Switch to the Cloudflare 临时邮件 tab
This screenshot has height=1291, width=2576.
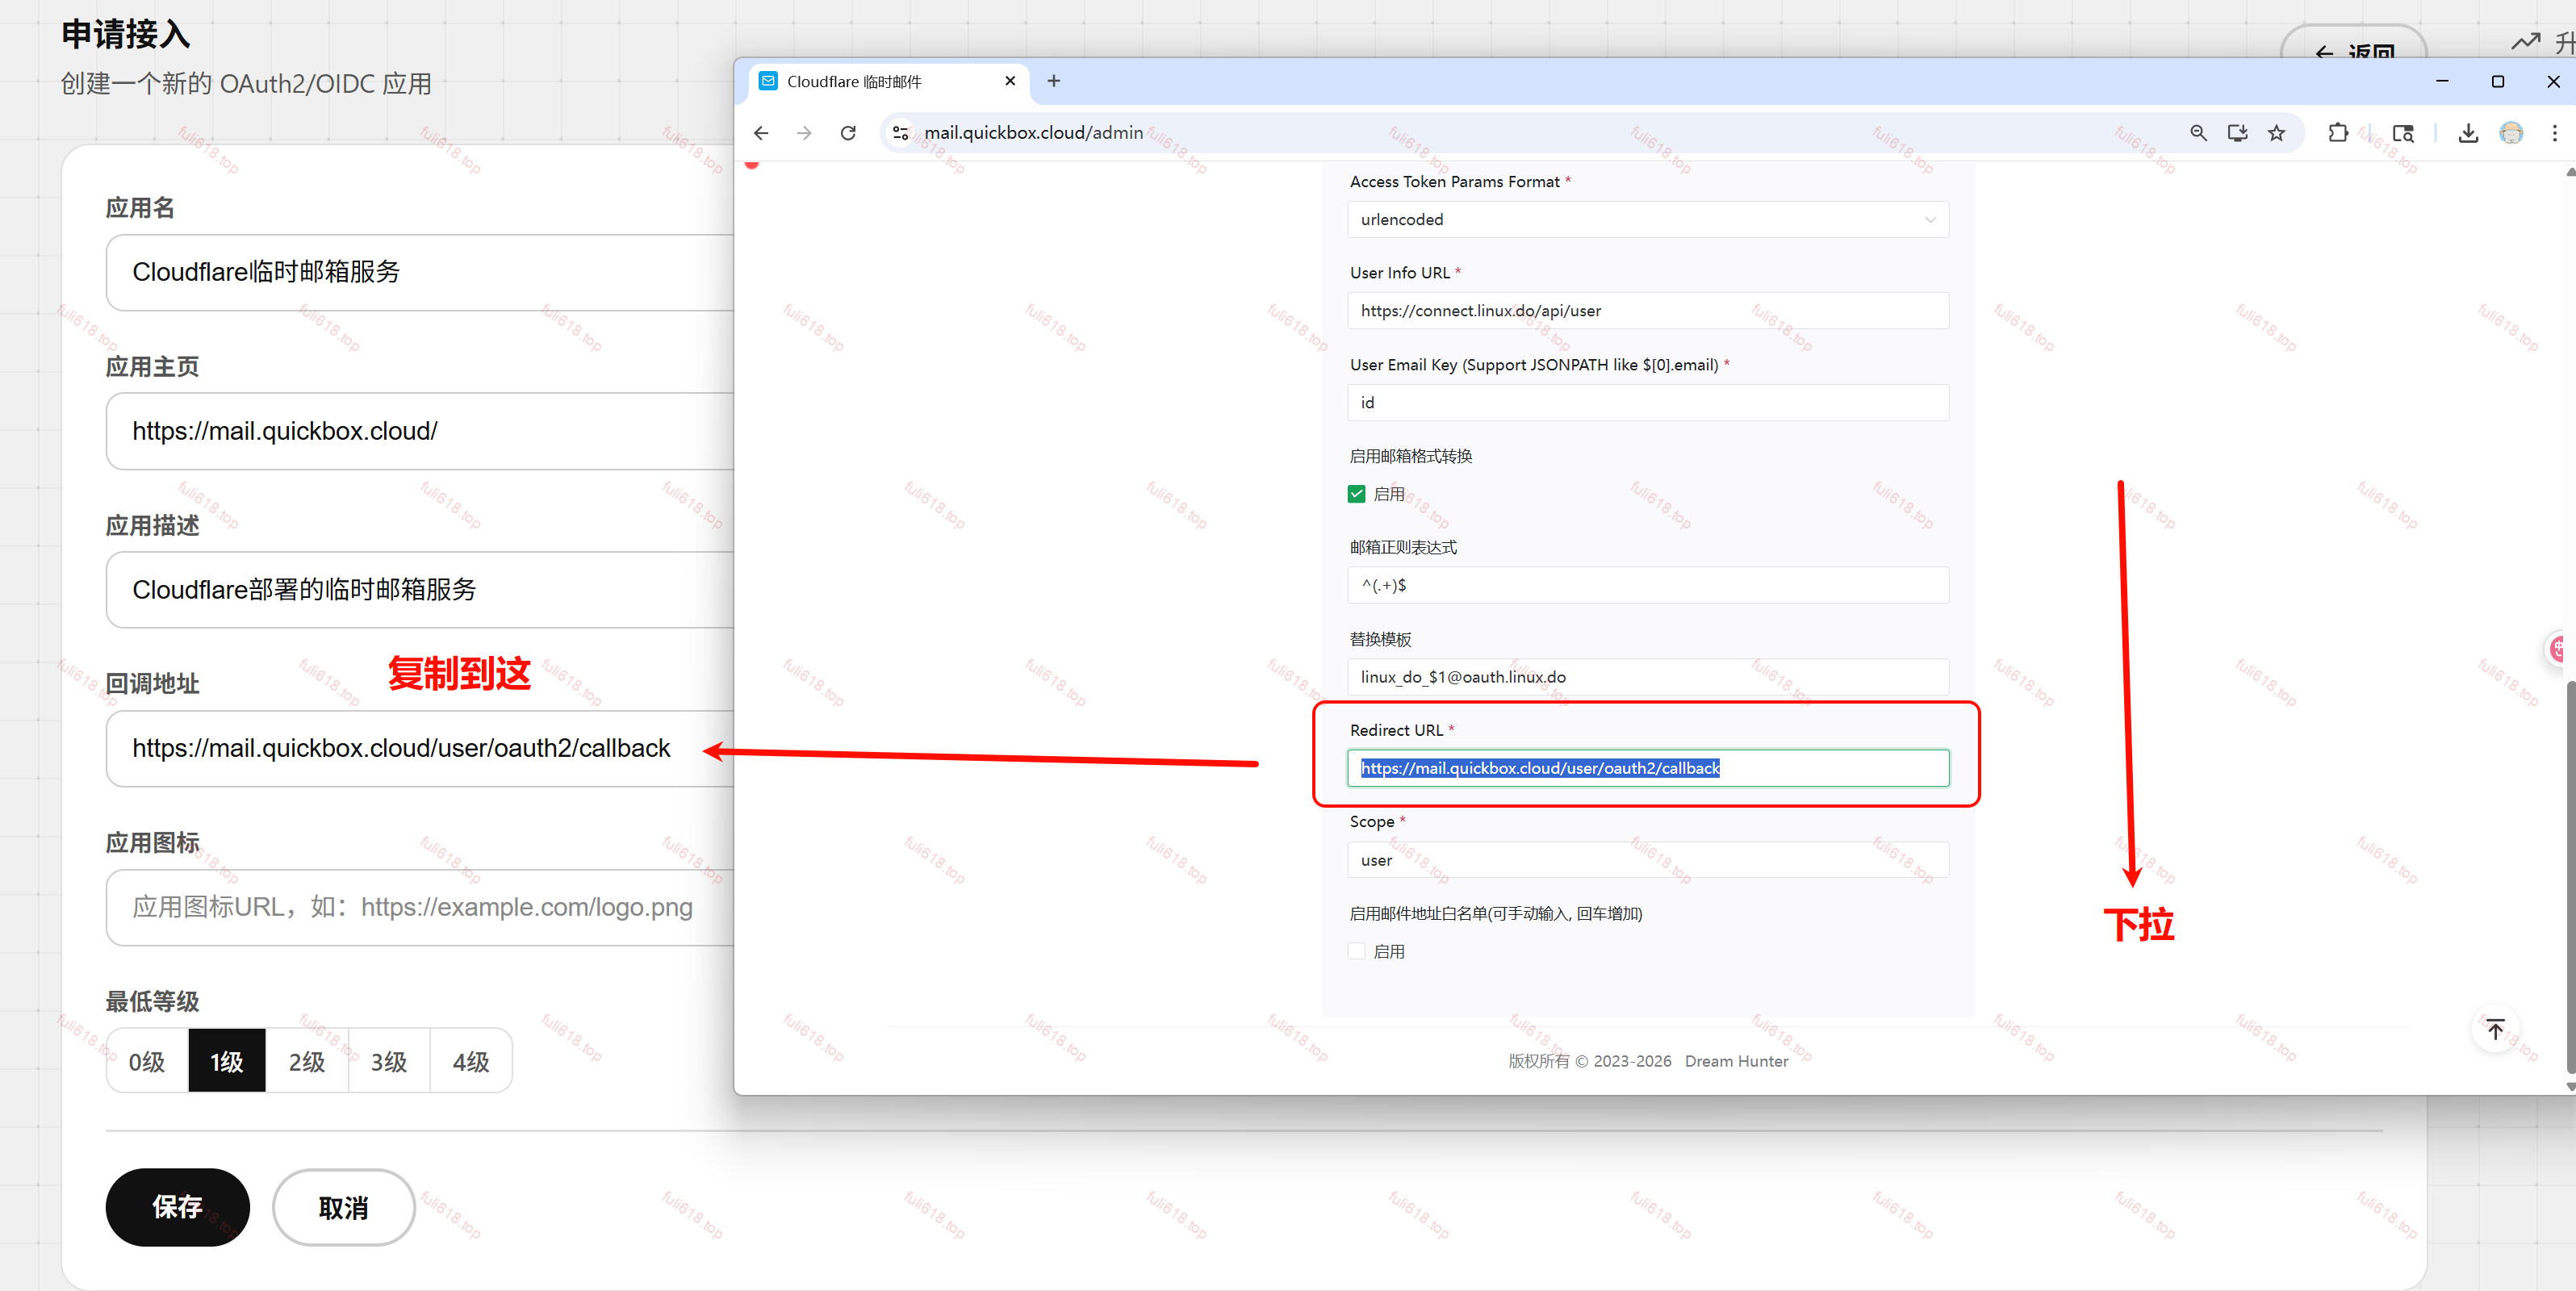[888, 81]
